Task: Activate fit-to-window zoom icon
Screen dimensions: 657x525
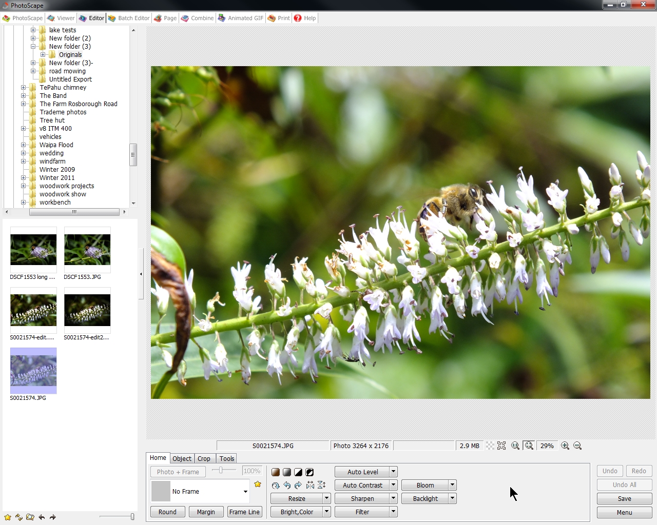Action: (x=529, y=446)
